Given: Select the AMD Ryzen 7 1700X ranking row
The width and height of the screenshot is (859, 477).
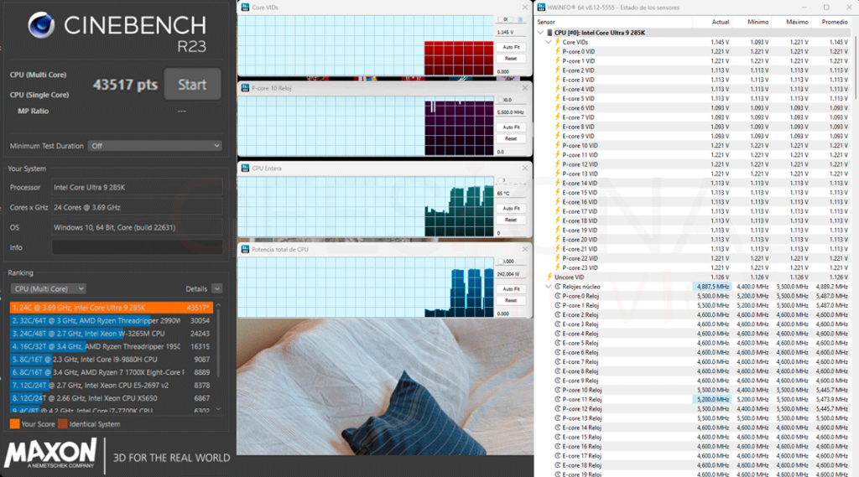Looking at the screenshot, I should tap(112, 372).
